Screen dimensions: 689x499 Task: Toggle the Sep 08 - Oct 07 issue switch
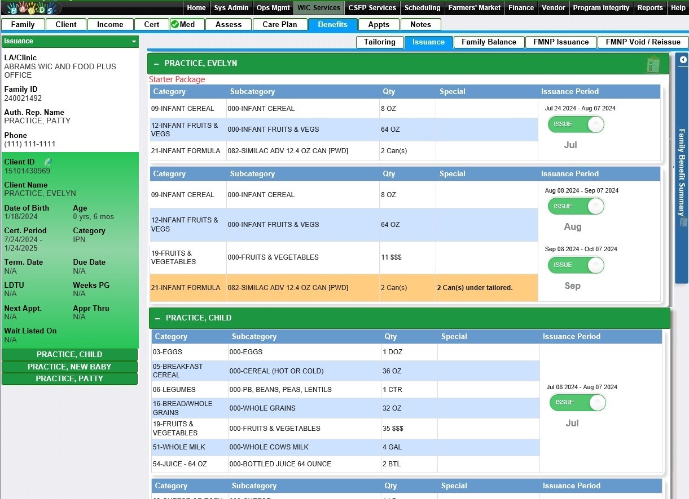click(576, 265)
